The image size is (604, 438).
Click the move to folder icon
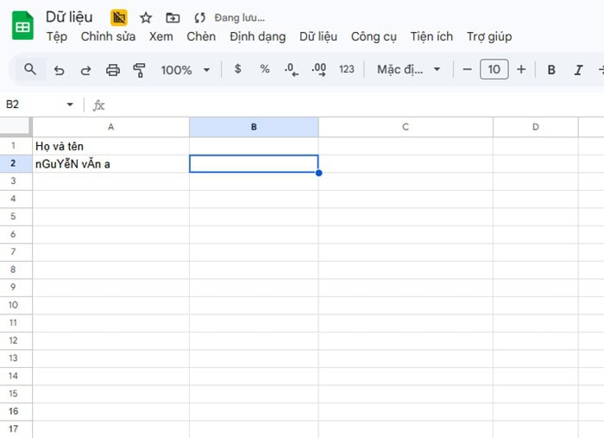[x=173, y=17]
